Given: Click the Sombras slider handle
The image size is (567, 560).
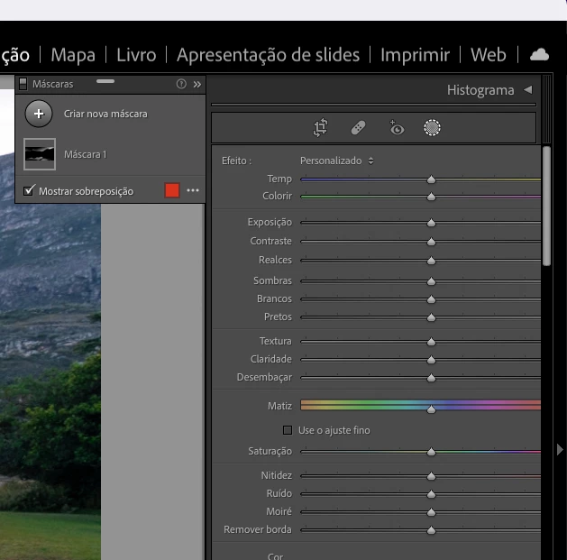Looking at the screenshot, I should 431,281.
